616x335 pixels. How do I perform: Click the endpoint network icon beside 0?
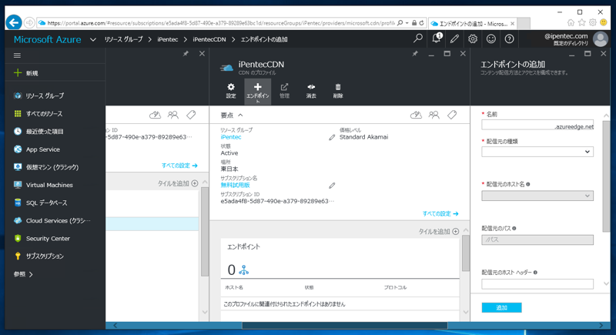[x=244, y=270]
